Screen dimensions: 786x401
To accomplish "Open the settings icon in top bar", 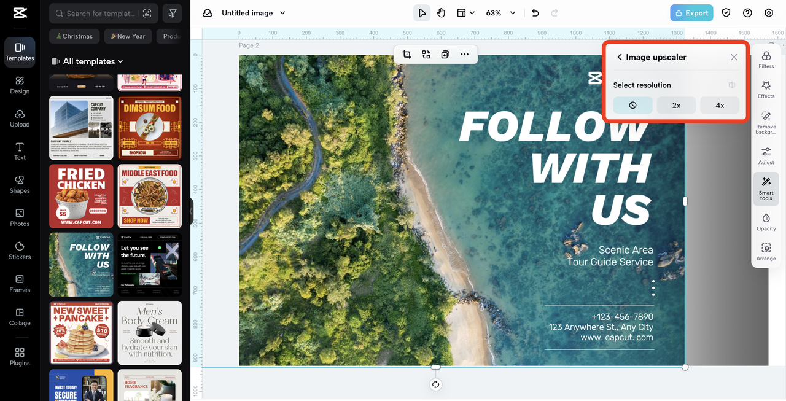I will pyautogui.click(x=769, y=13).
